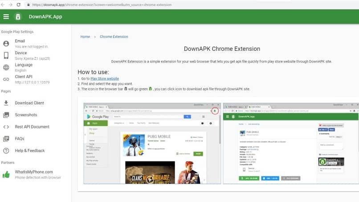Click the 'DownAPK Chrome Extension' heading
Screen dimensions: 359x202
(222, 49)
